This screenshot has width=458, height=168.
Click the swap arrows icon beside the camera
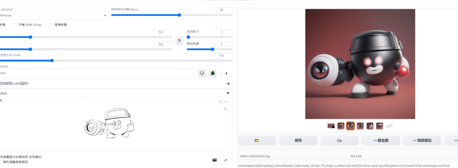click(226, 160)
